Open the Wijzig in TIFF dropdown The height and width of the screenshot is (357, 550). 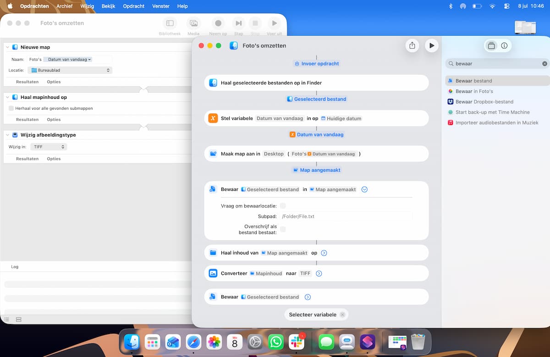tap(49, 147)
